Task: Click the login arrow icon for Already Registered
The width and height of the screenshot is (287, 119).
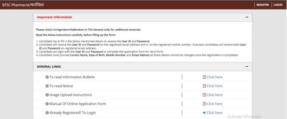Action: coord(204,113)
